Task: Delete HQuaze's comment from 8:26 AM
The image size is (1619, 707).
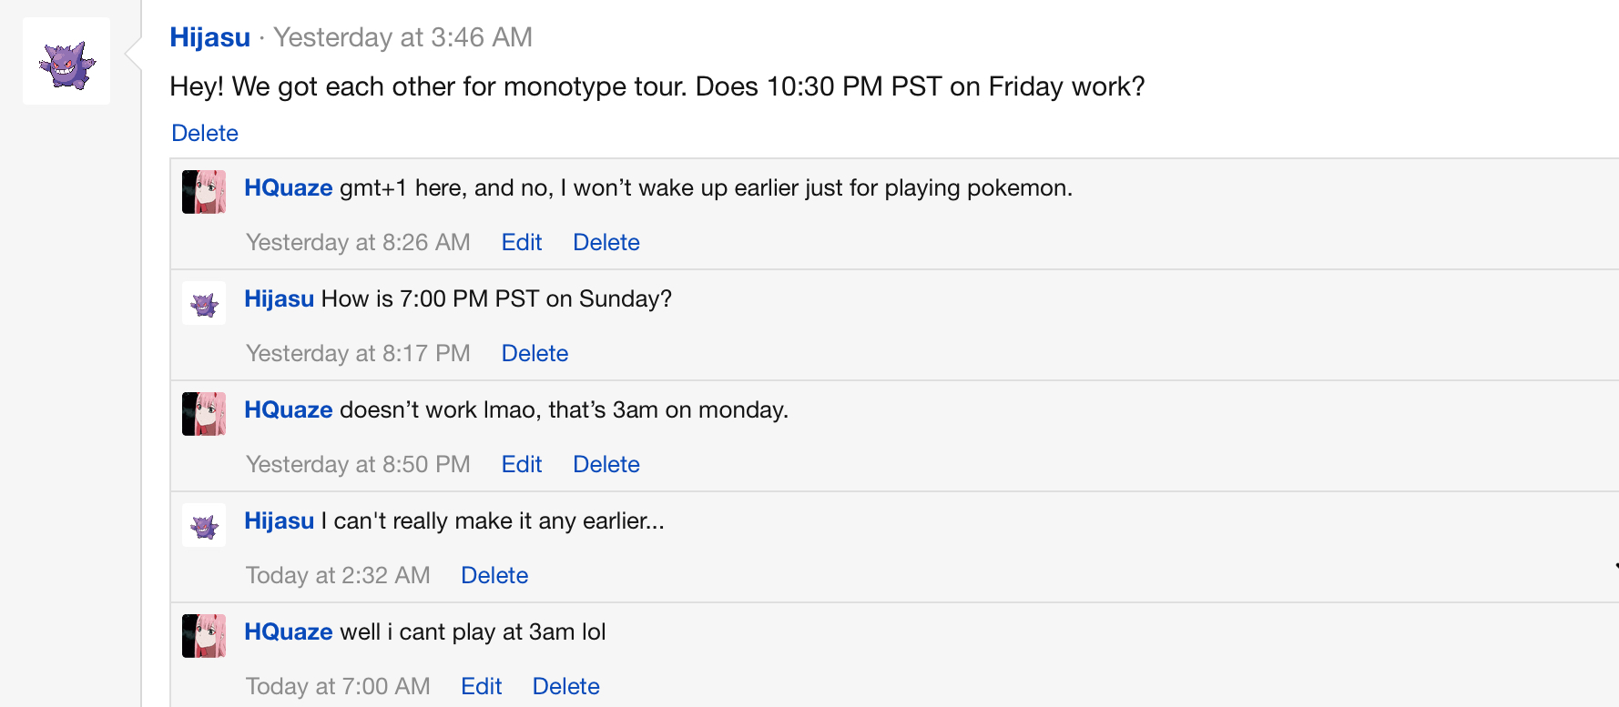Action: click(x=606, y=242)
